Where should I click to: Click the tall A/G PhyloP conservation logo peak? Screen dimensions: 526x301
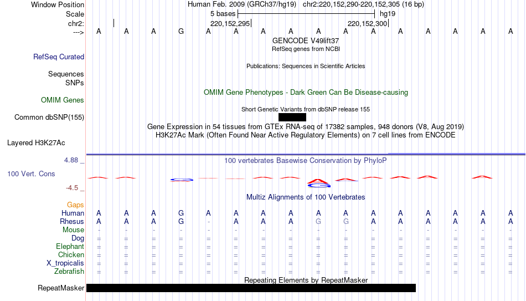319,183
